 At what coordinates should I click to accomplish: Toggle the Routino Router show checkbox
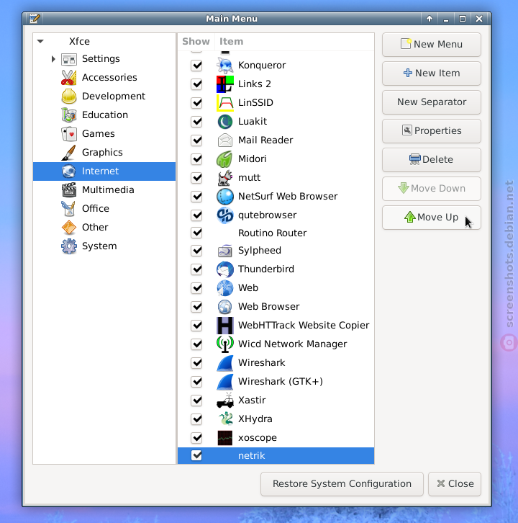pos(196,233)
